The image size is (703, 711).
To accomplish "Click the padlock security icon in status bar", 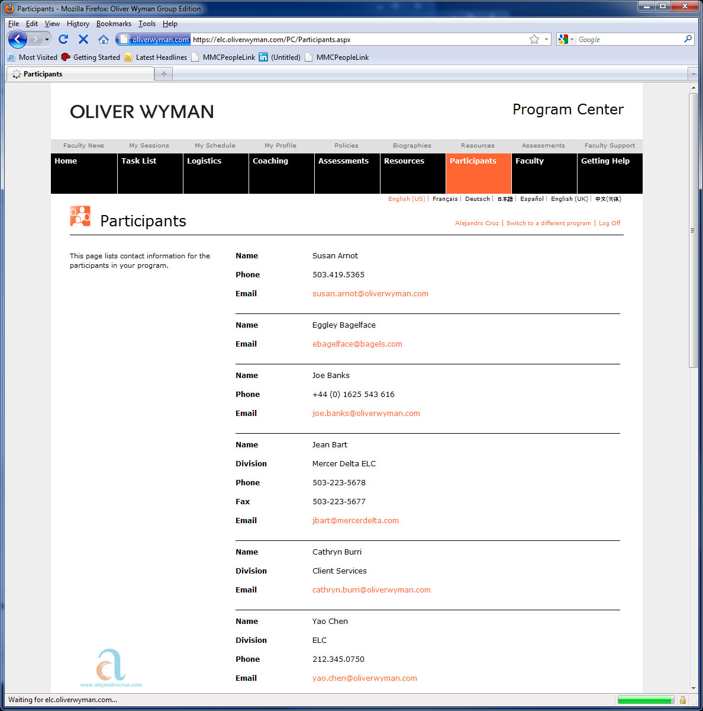I will tap(683, 700).
